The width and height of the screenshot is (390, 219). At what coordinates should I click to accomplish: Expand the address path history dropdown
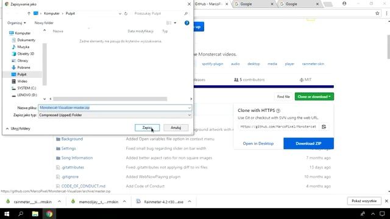click(x=120, y=13)
